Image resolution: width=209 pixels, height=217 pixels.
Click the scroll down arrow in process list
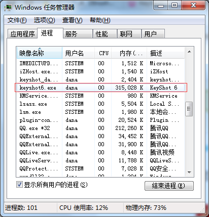(x=189, y=172)
